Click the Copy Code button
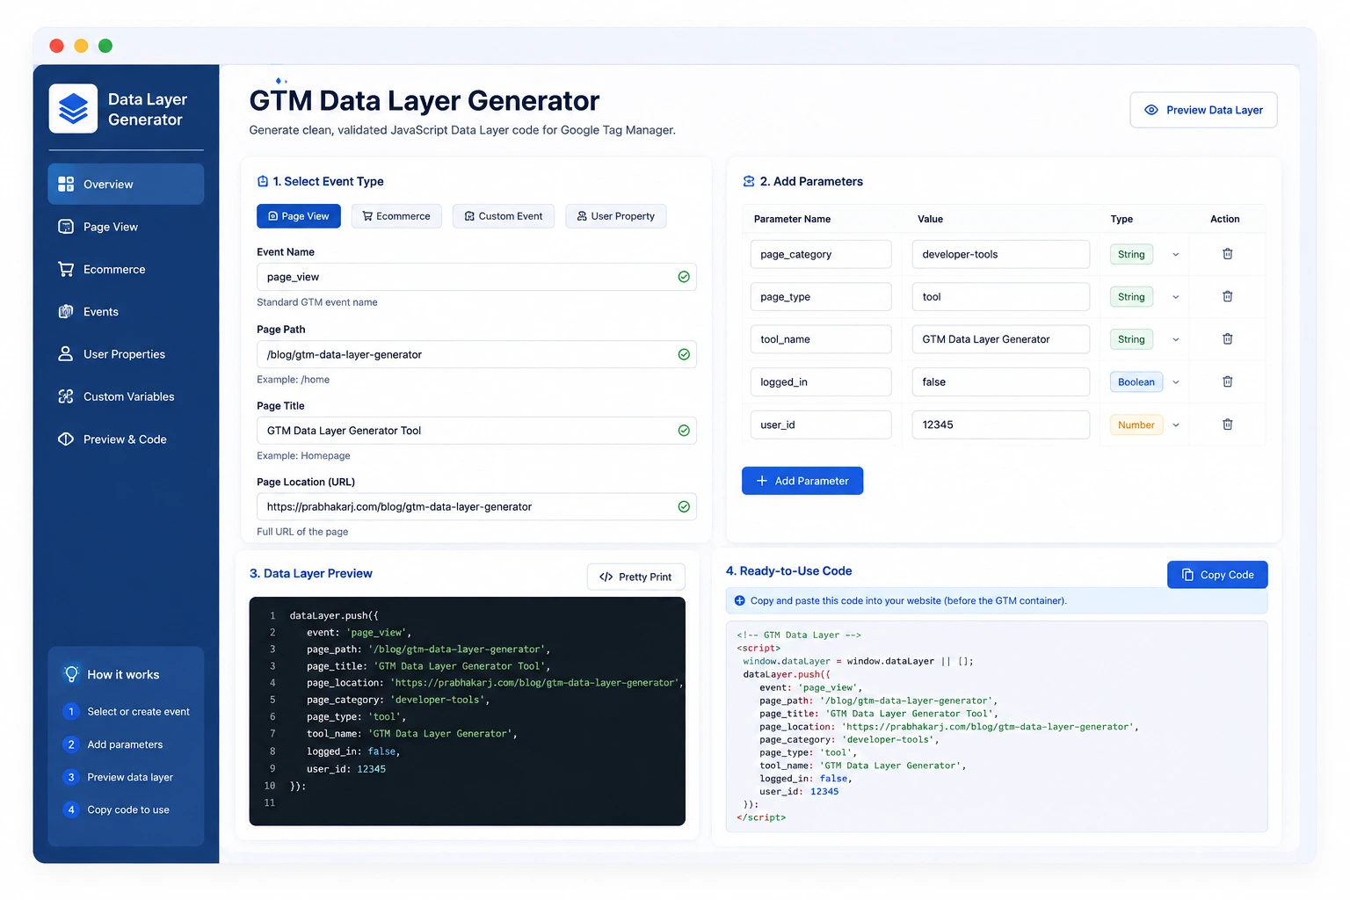The width and height of the screenshot is (1350, 900). 1217,575
